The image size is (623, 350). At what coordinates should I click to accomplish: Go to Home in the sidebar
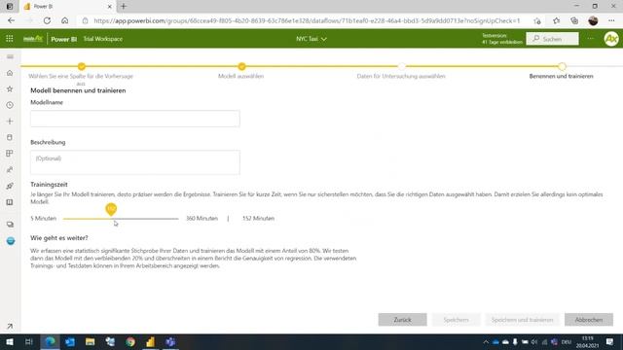10,73
